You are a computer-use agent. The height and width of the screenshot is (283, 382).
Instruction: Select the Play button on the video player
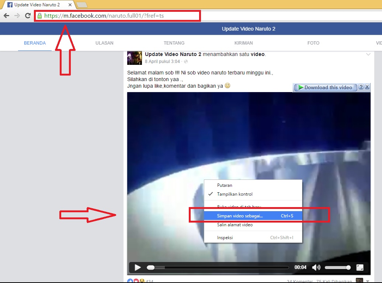click(138, 267)
